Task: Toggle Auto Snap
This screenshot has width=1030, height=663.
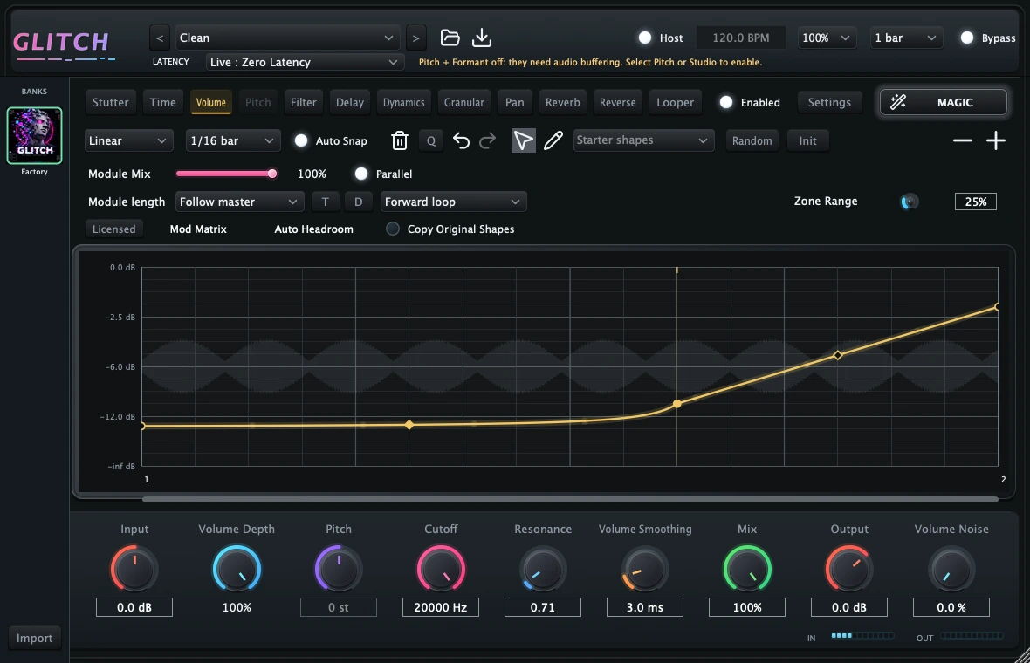Action: point(301,140)
